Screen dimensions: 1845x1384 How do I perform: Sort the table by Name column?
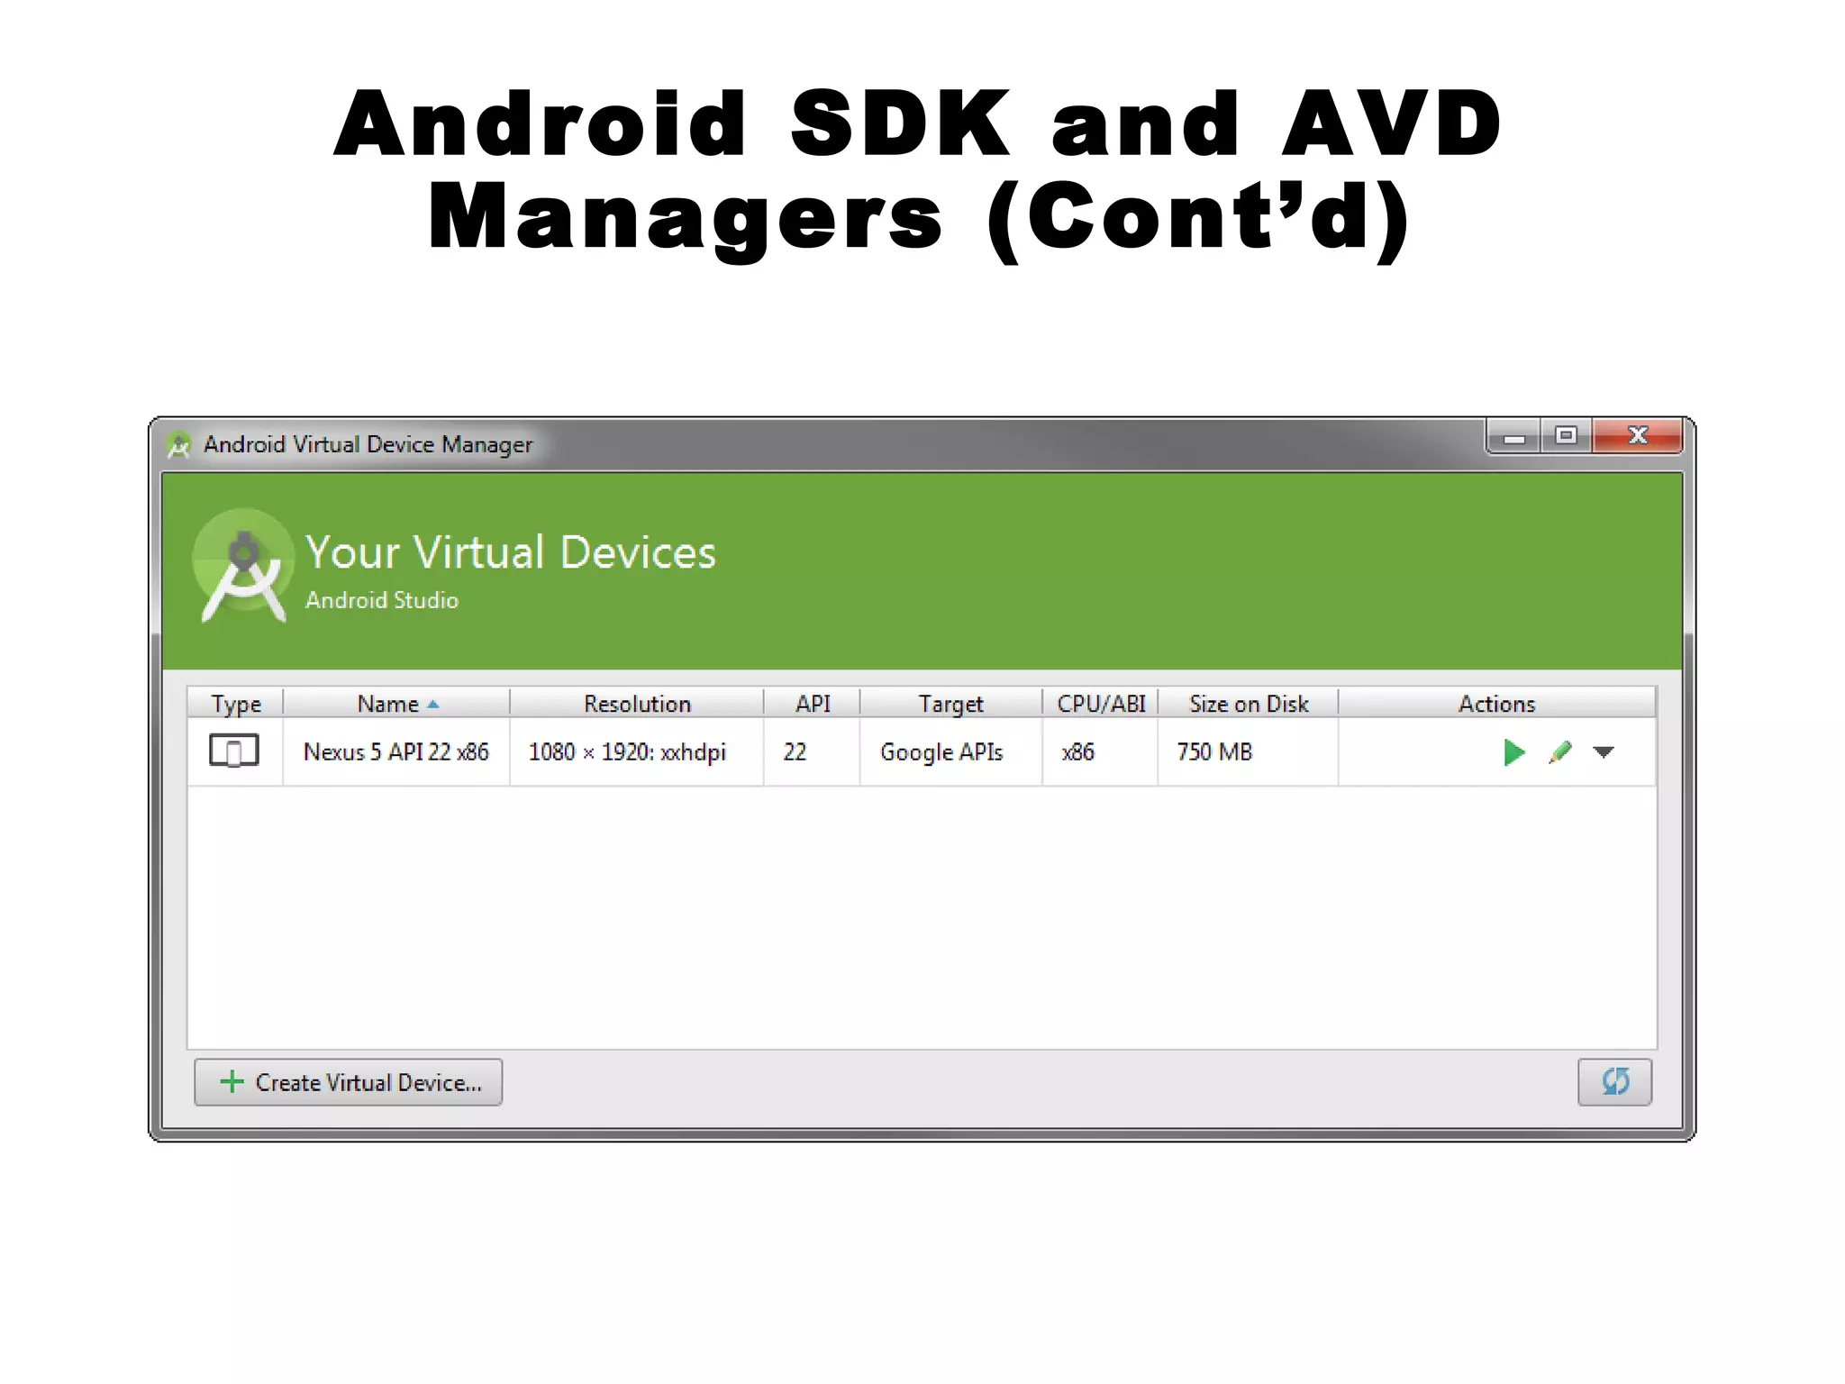[396, 704]
